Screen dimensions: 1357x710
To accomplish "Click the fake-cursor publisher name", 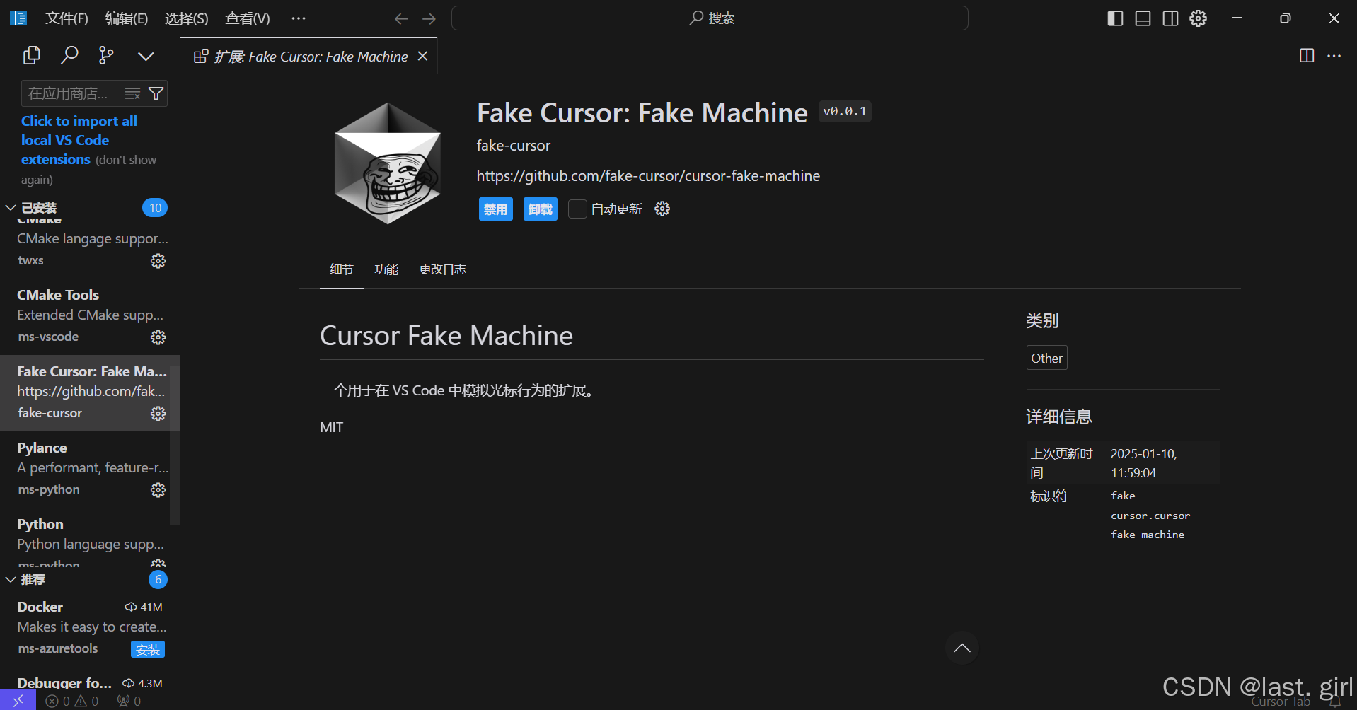I will point(513,146).
